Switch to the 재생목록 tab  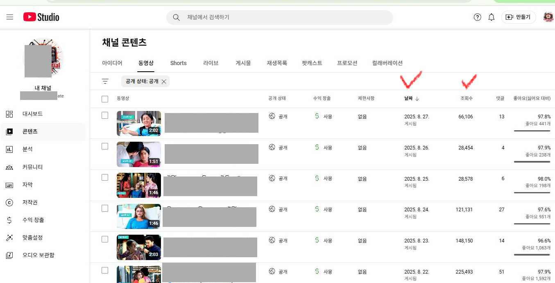[x=277, y=63]
